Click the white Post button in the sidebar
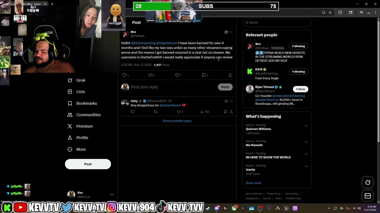The image size is (380, 213). point(88,164)
